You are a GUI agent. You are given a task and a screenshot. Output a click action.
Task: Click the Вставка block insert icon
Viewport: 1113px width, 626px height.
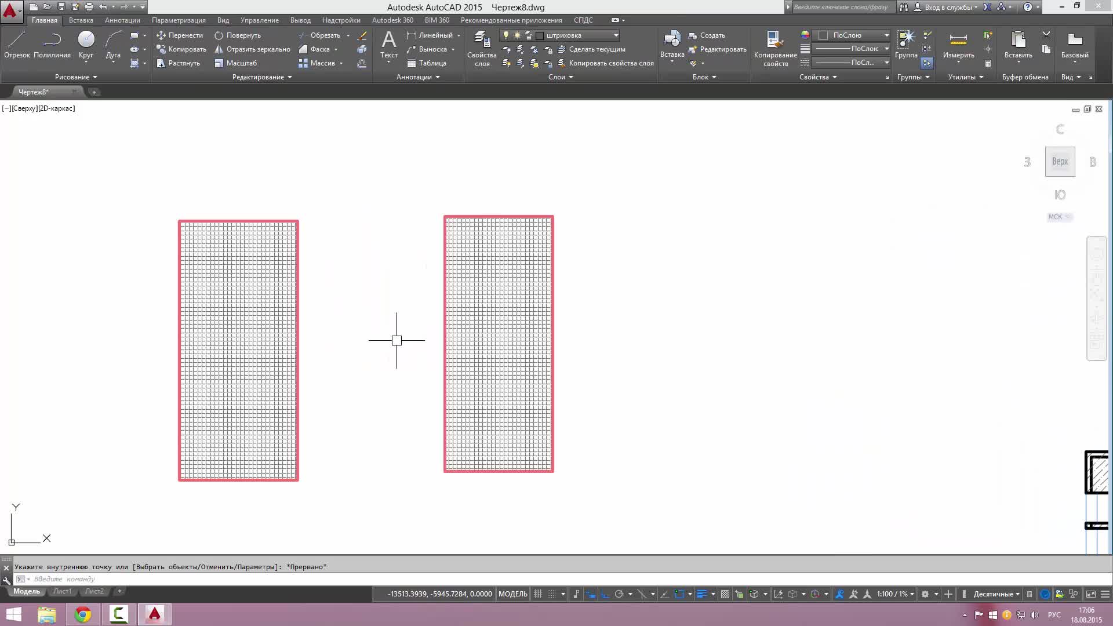click(672, 45)
